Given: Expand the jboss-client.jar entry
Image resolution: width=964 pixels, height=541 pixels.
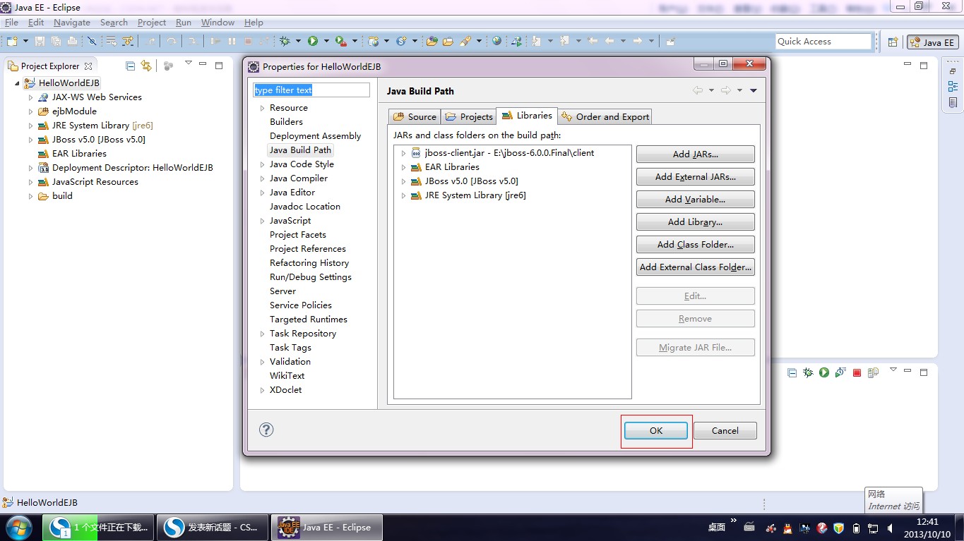Looking at the screenshot, I should pyautogui.click(x=404, y=153).
